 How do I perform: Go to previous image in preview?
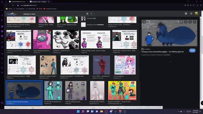(x=190, y=22)
